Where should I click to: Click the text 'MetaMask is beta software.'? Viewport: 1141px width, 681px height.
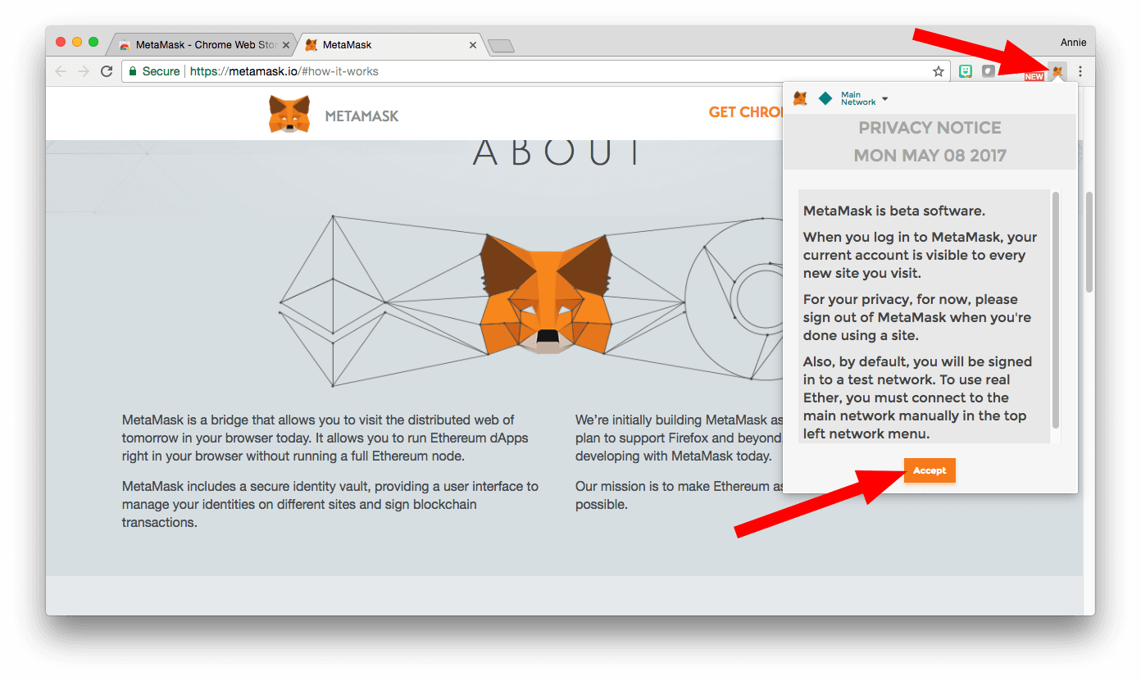click(x=893, y=211)
